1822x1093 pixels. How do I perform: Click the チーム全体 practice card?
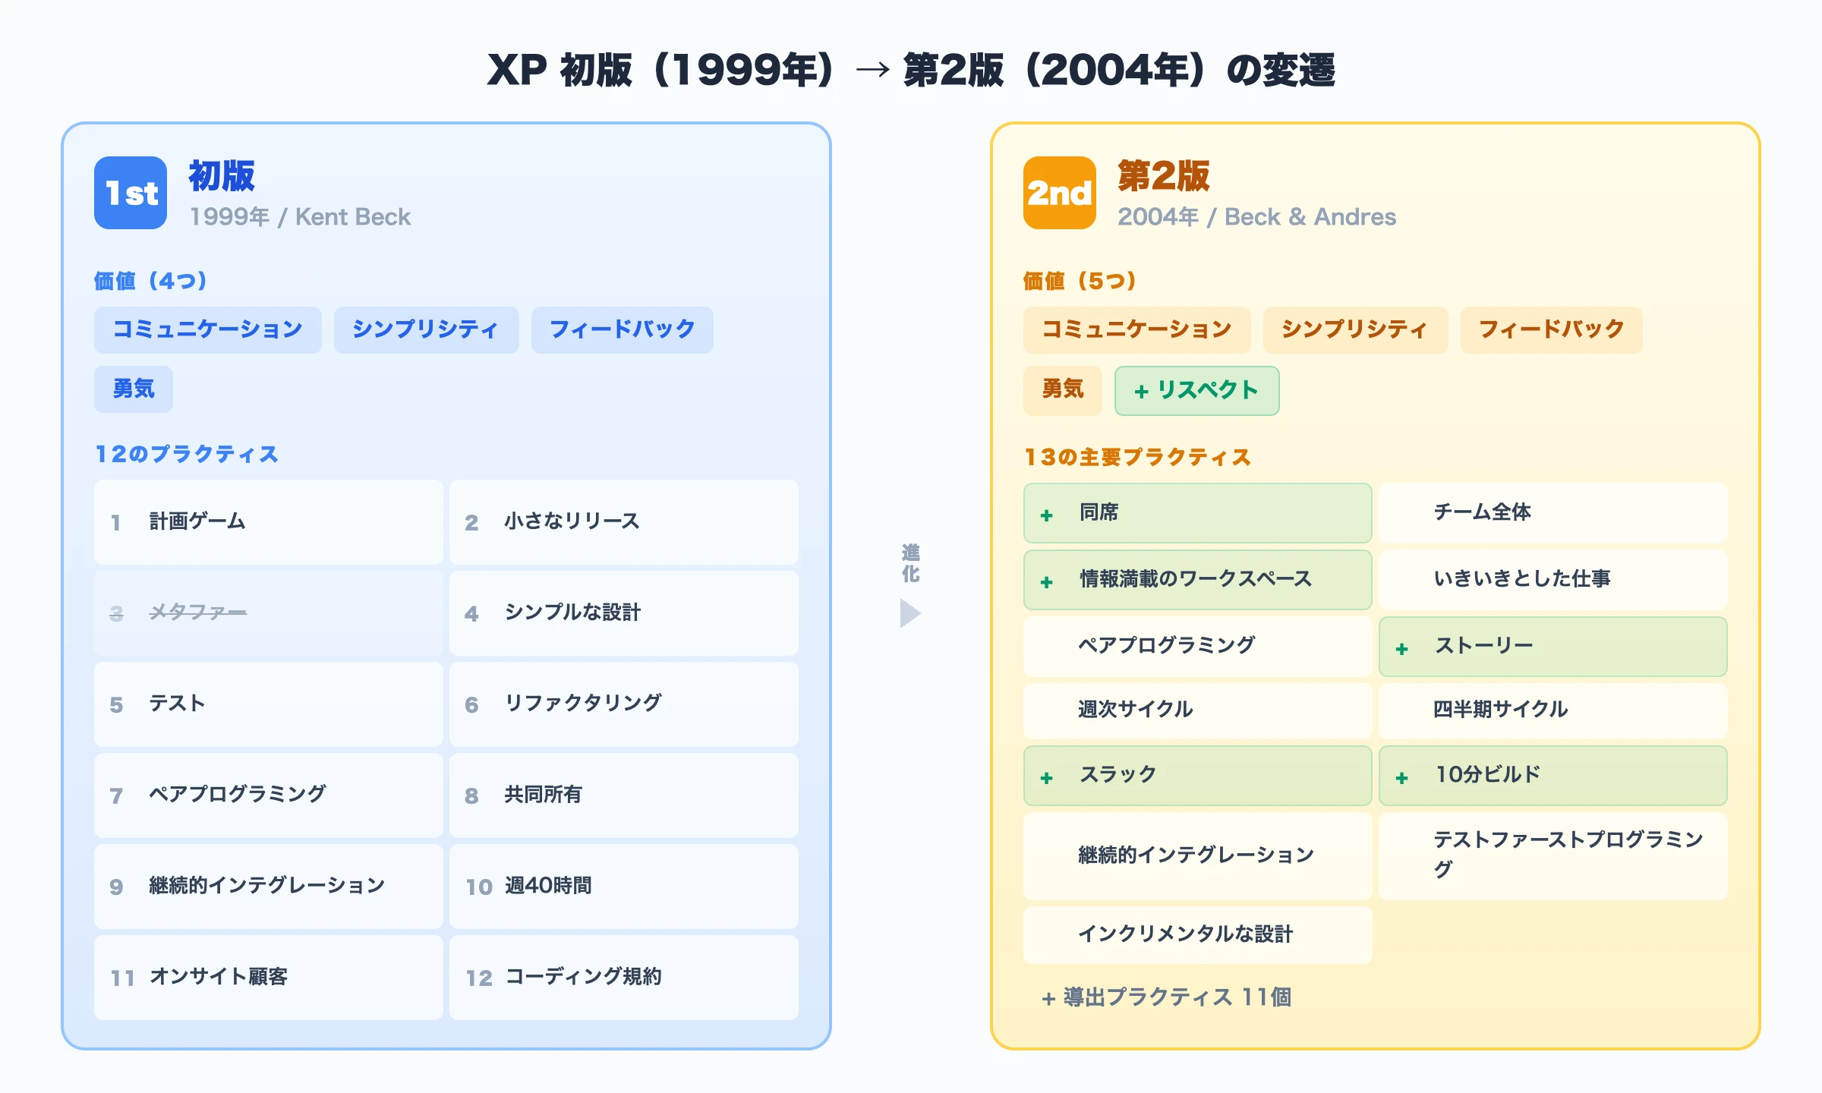click(1553, 513)
